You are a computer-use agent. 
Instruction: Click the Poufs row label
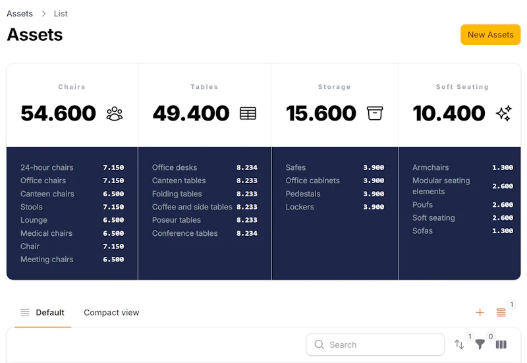coord(422,205)
